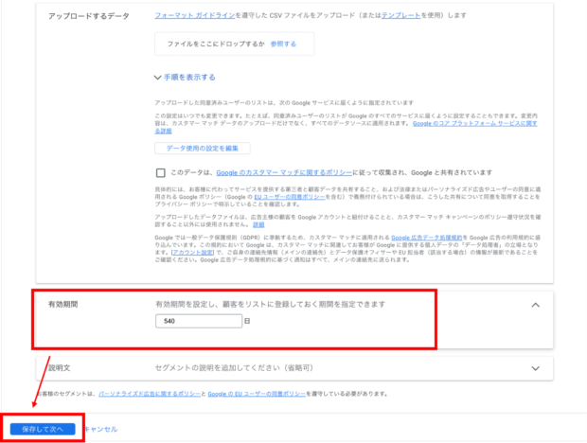This screenshot has width=587, height=443.
Task: Click the CSV file drop zone
Action: (235, 44)
